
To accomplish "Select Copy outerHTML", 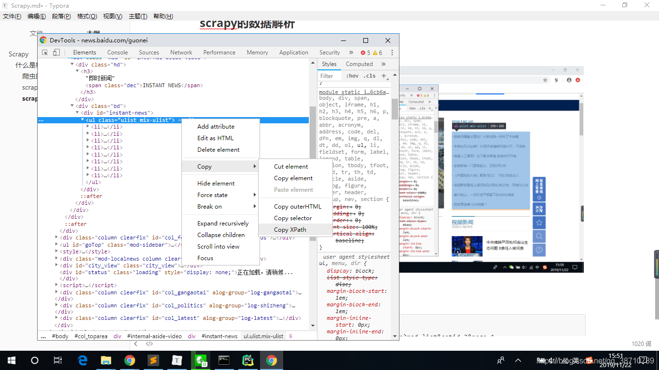I will (295, 207).
